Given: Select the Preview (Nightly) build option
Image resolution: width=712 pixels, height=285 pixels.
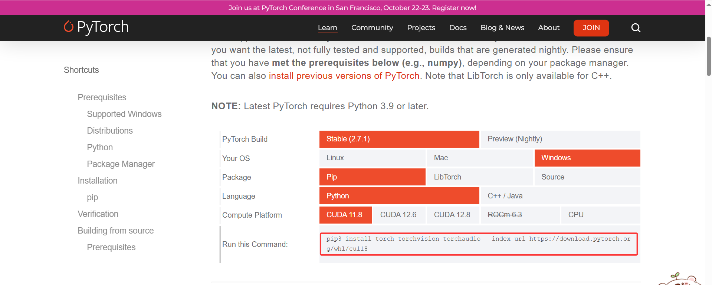Looking at the screenshot, I should [x=560, y=139].
